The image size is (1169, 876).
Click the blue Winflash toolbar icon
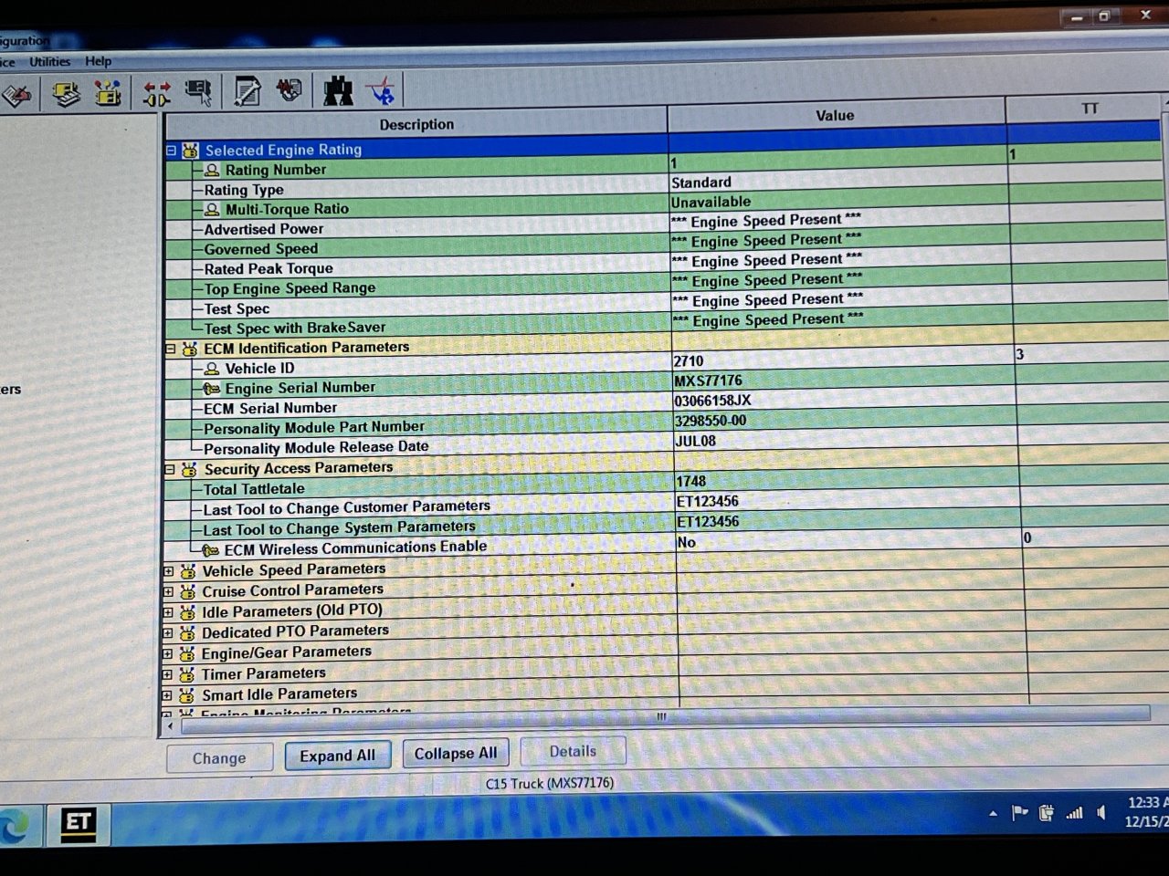tap(382, 91)
